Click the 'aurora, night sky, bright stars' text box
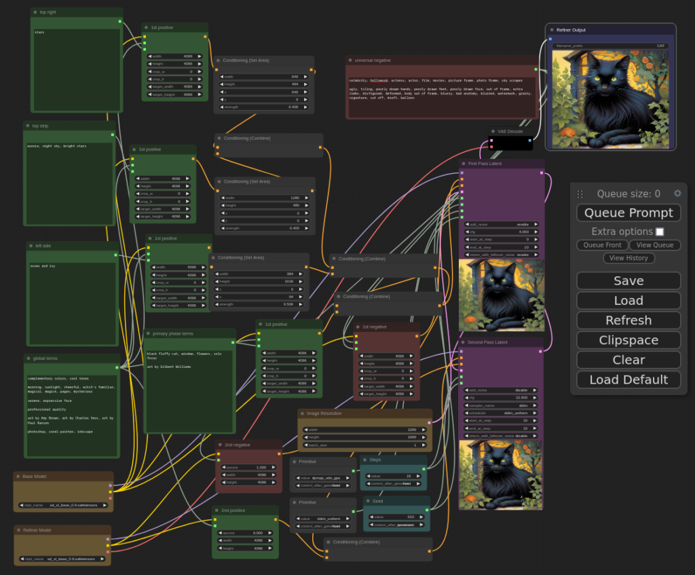 [69, 183]
